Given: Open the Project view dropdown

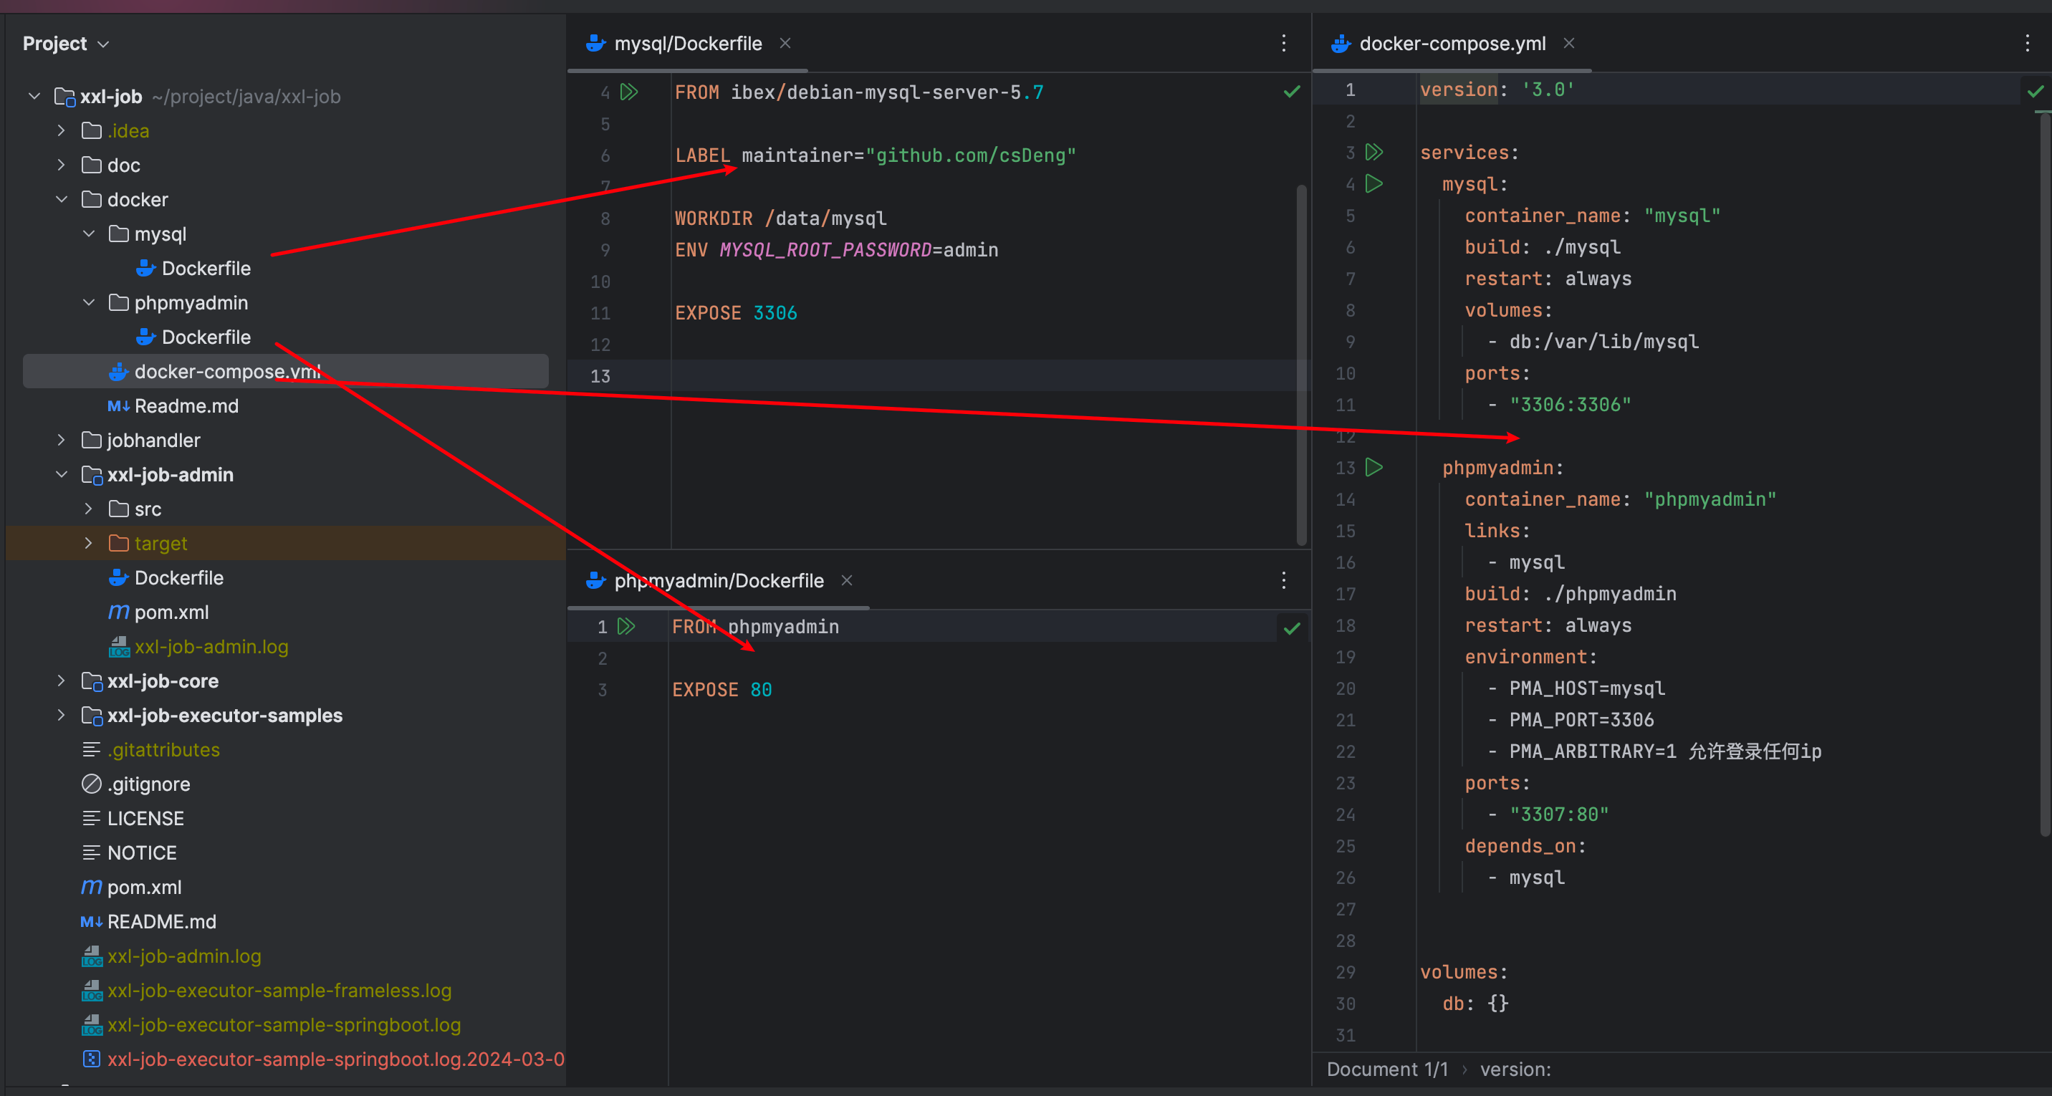Looking at the screenshot, I should (x=66, y=43).
